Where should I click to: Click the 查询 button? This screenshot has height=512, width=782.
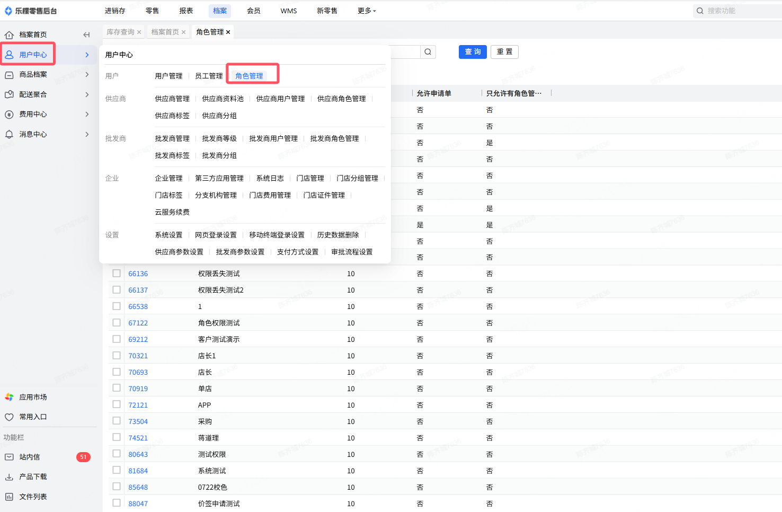click(473, 52)
